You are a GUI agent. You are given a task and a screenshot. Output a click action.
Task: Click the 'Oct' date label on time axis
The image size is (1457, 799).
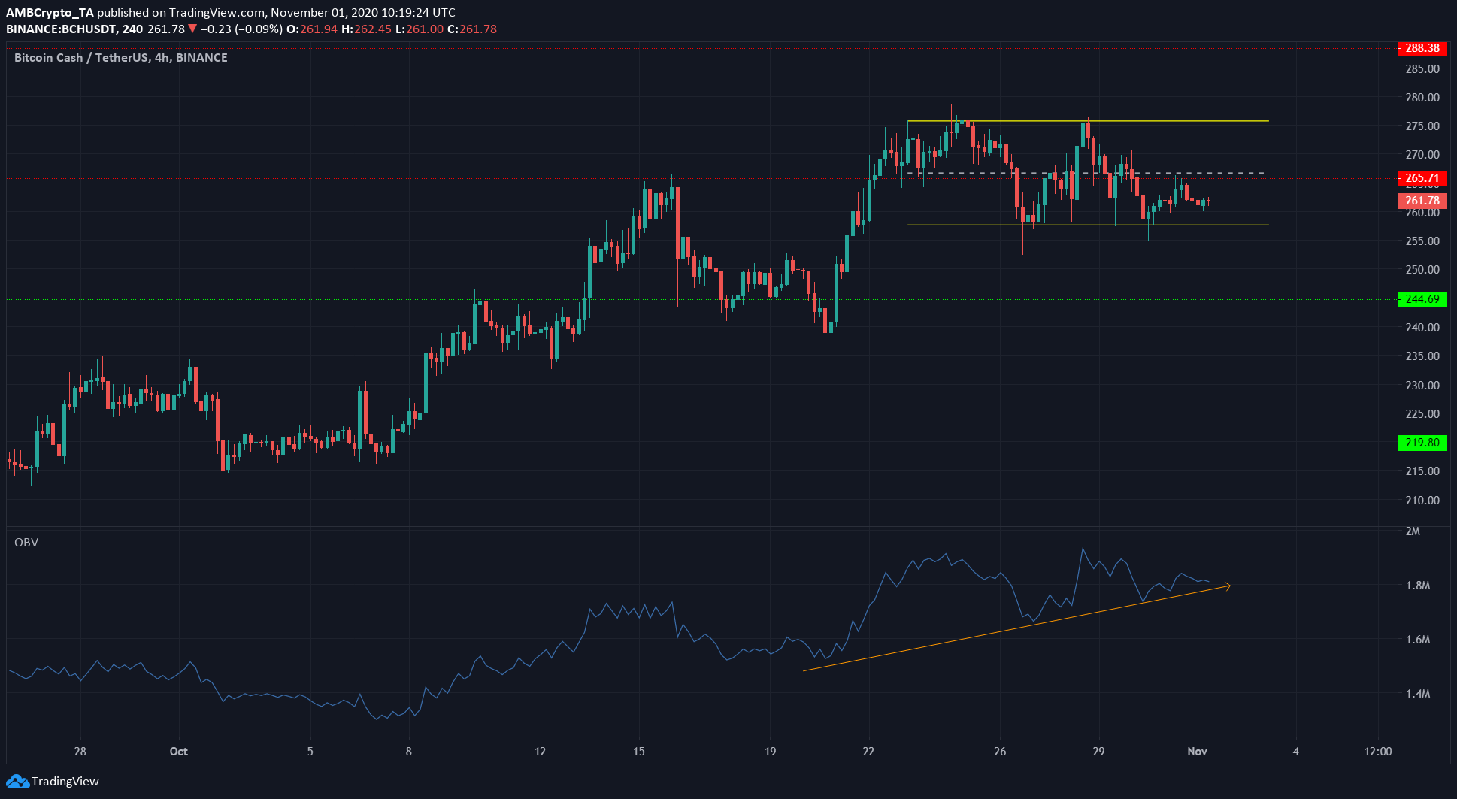point(179,752)
